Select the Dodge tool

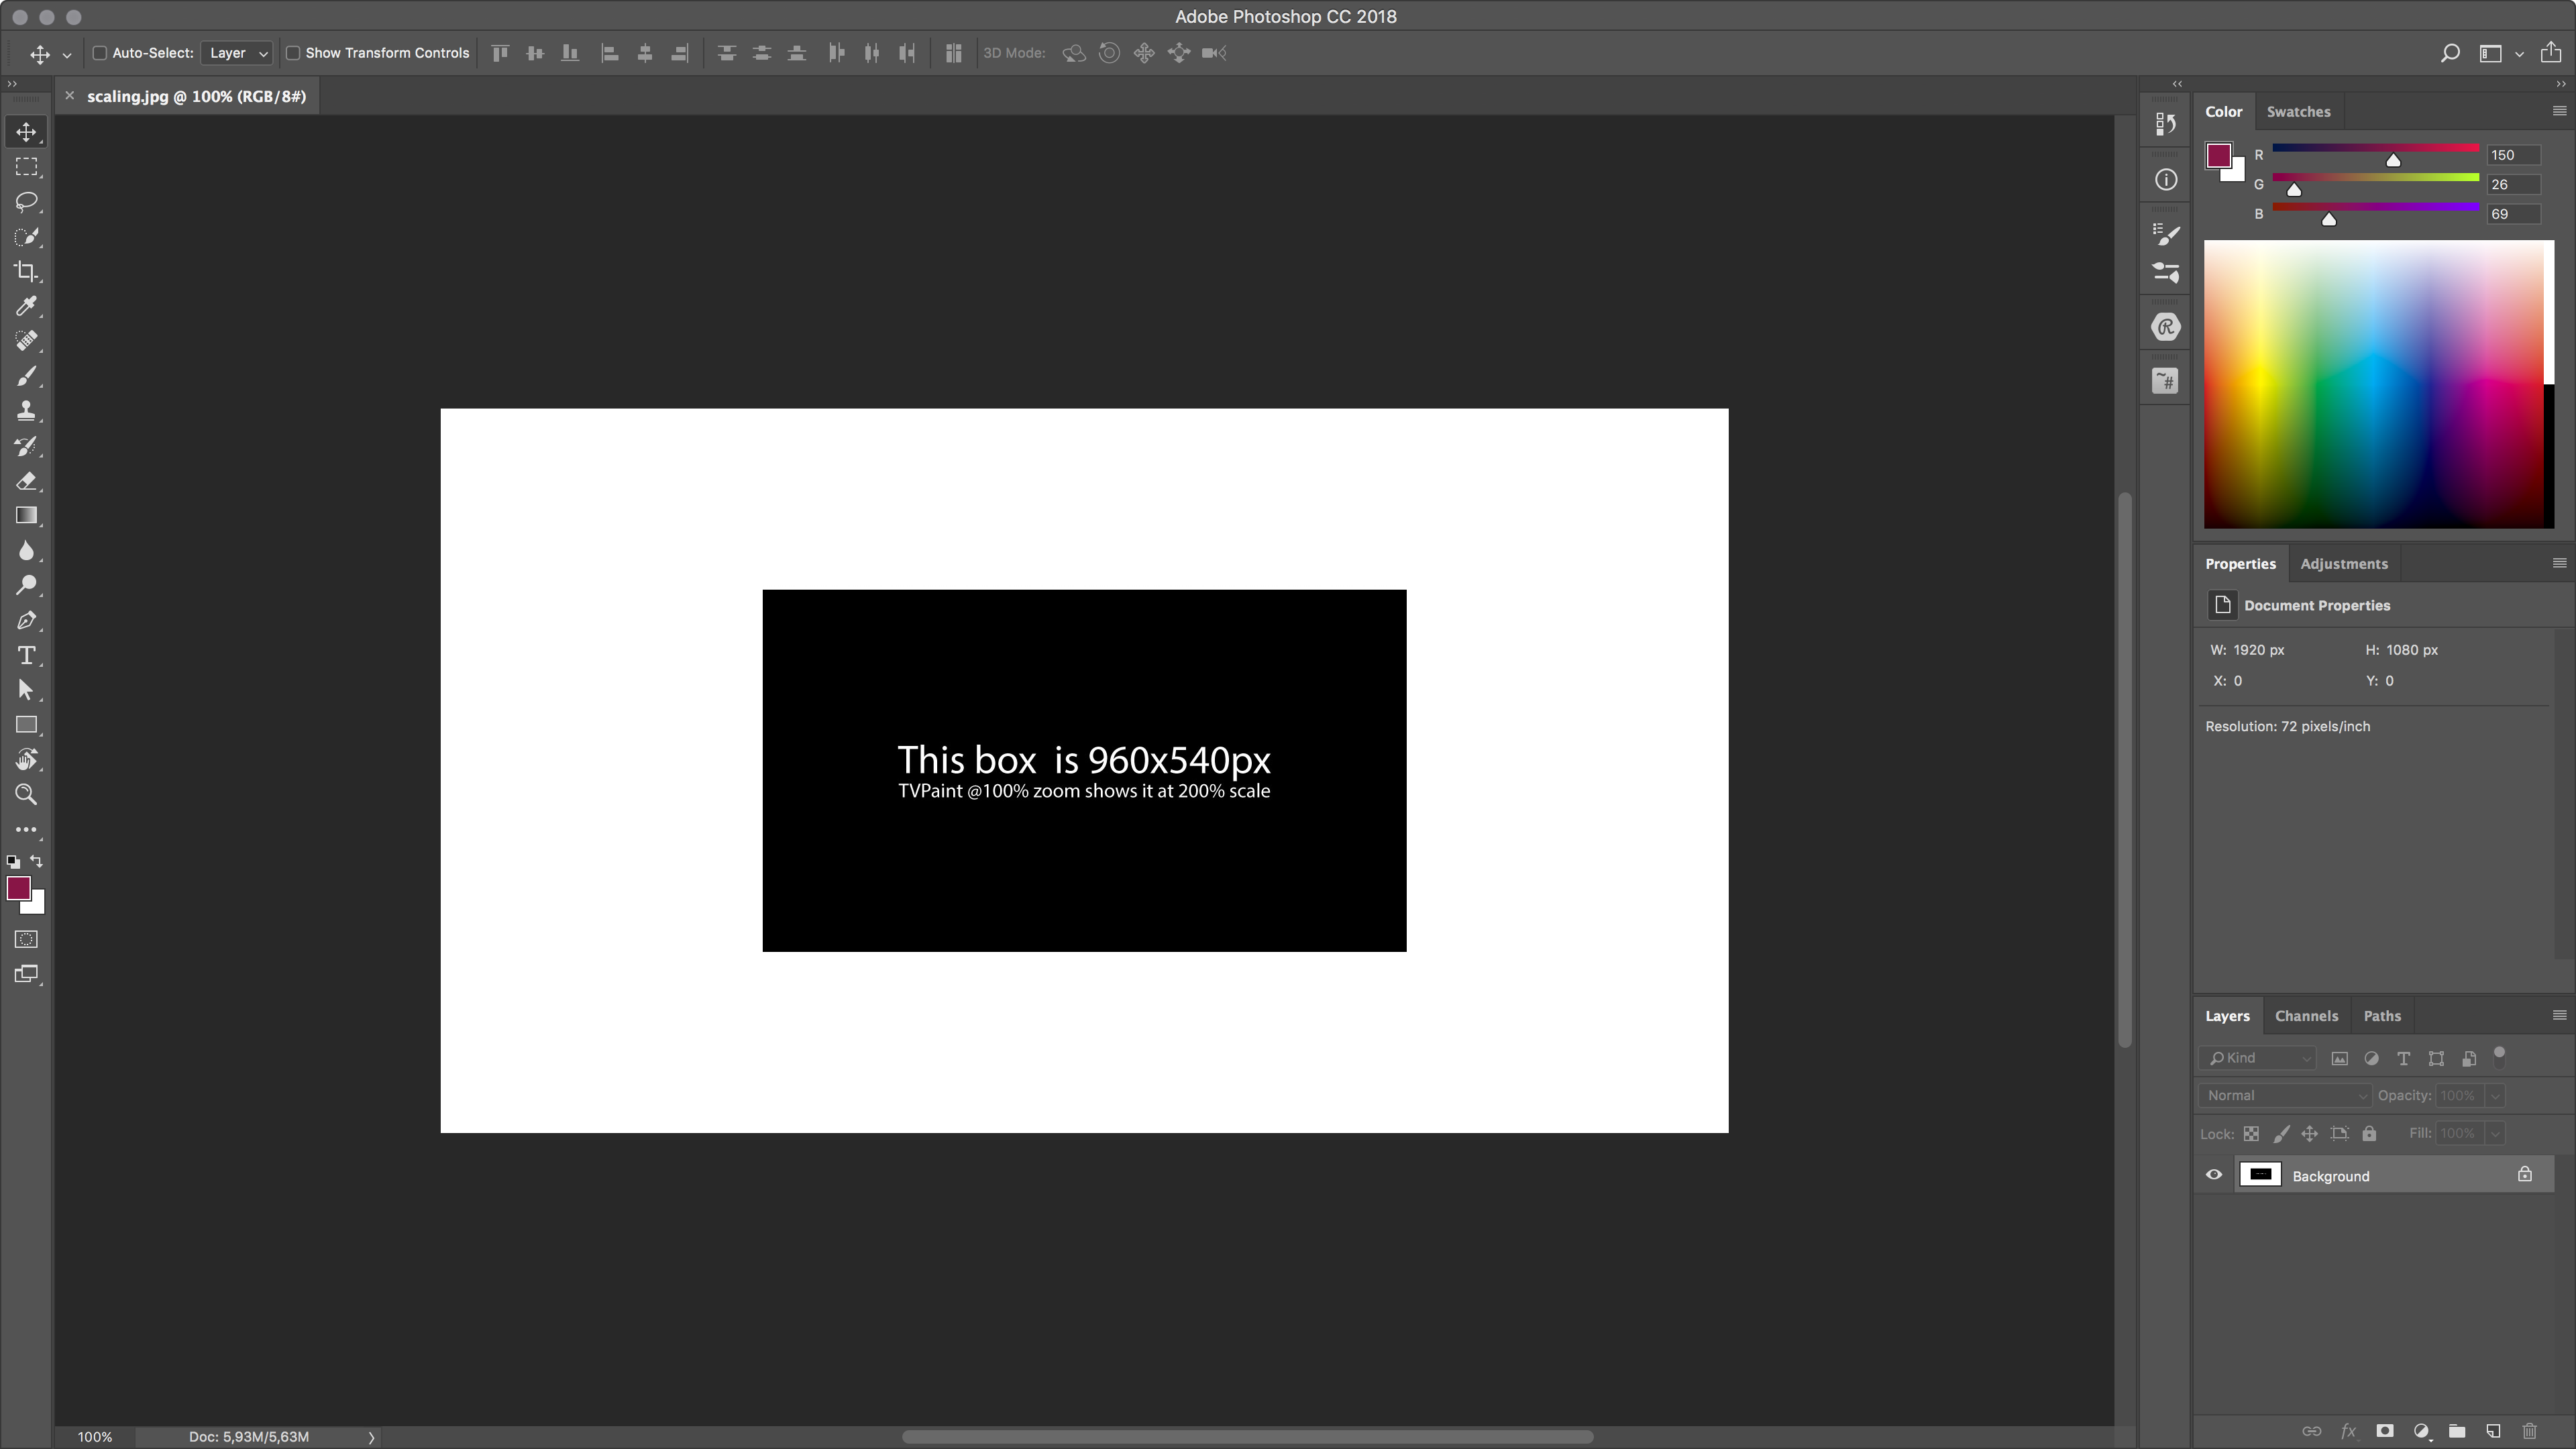[26, 585]
